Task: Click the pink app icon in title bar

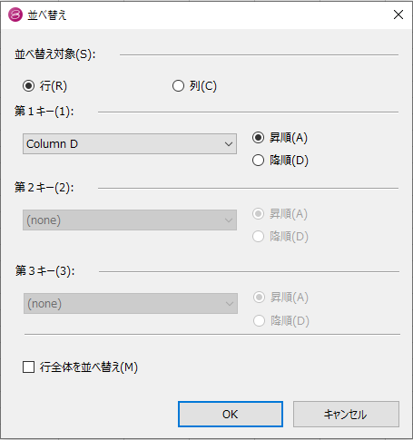Action: pyautogui.click(x=15, y=15)
